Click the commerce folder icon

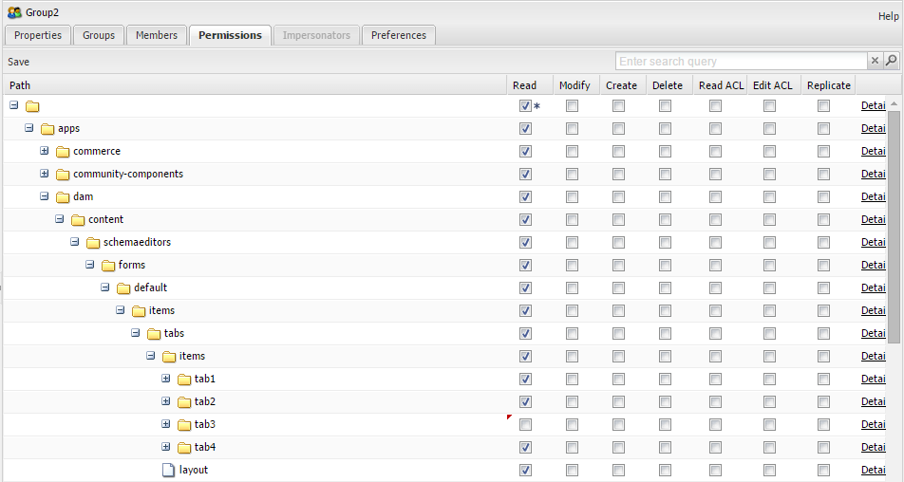click(63, 152)
